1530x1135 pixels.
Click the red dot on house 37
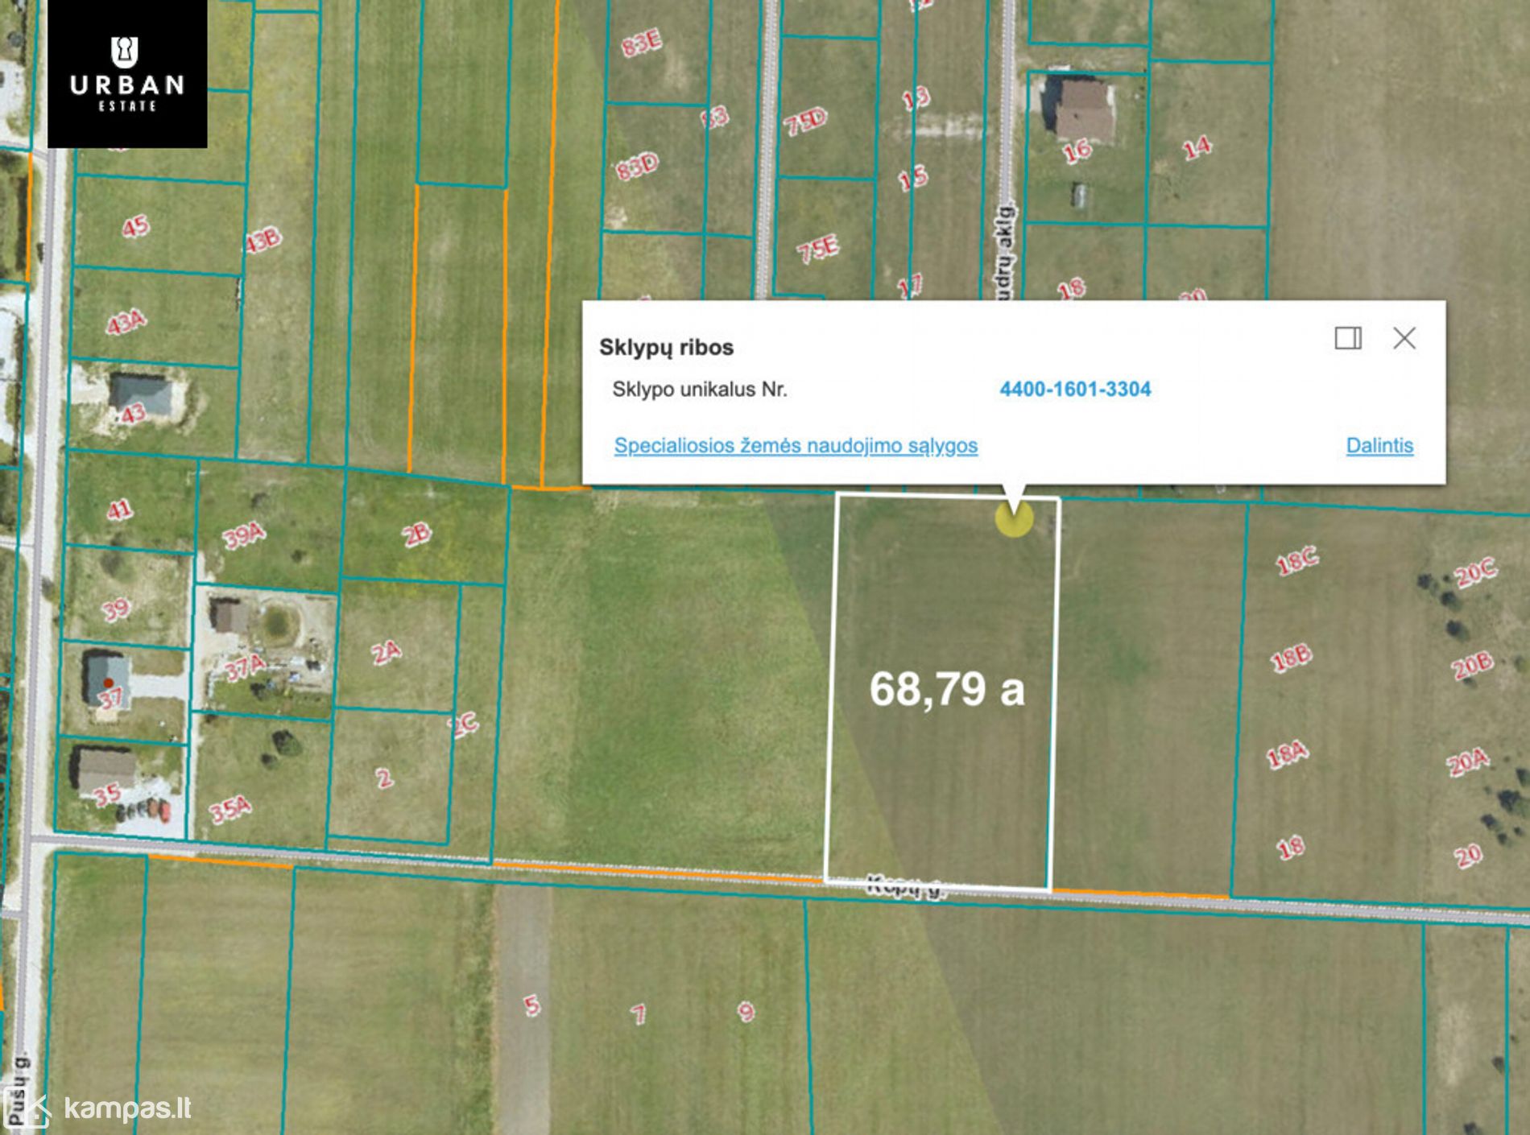click(x=108, y=683)
